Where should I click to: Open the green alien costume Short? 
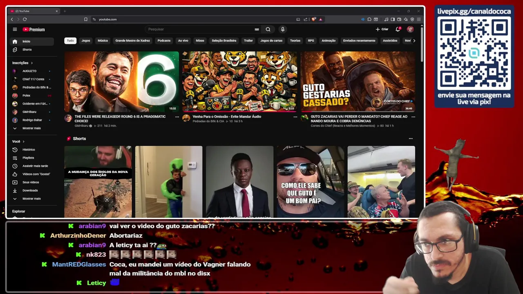[x=169, y=182]
